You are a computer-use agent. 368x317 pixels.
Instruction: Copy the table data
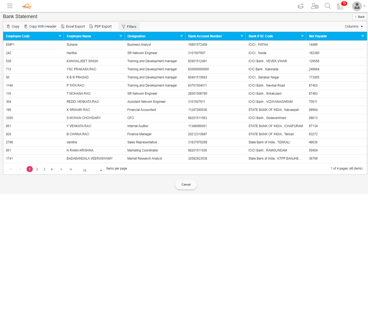click(x=13, y=27)
